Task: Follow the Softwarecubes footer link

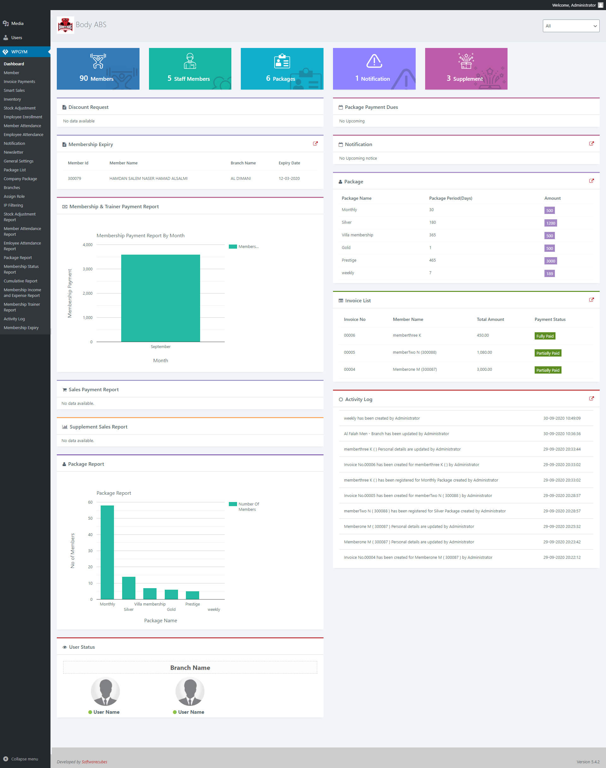Action: (x=94, y=762)
